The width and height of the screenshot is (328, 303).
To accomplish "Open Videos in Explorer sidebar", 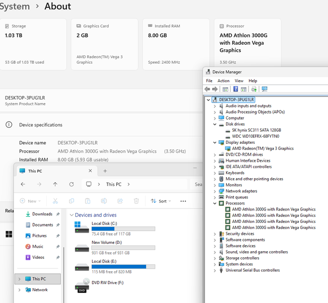I will [x=38, y=257].
